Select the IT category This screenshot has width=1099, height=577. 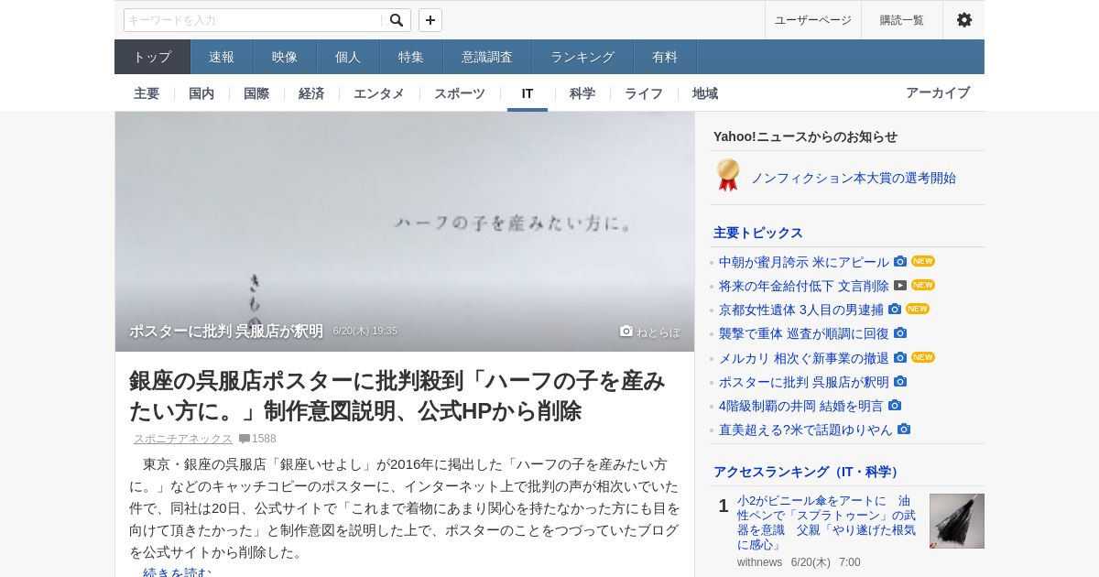(x=528, y=93)
